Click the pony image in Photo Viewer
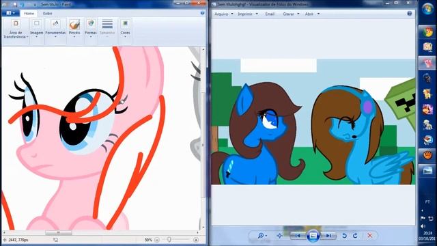Screen dimensions: 437x246 pos(313,122)
